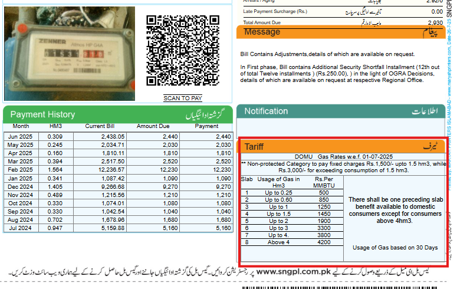This screenshot has height=289, width=457.
Task: Select the Nov 2024 month cell
Action: tap(21, 195)
